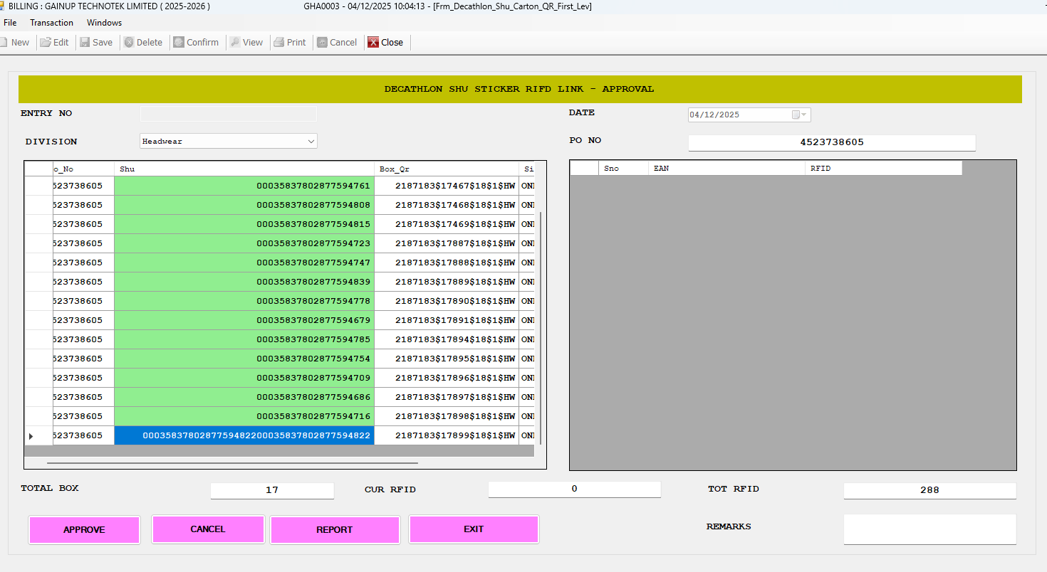Screen dimensions: 1047x572
Task: Open the date picker dropdown arrow
Action: tap(804, 115)
